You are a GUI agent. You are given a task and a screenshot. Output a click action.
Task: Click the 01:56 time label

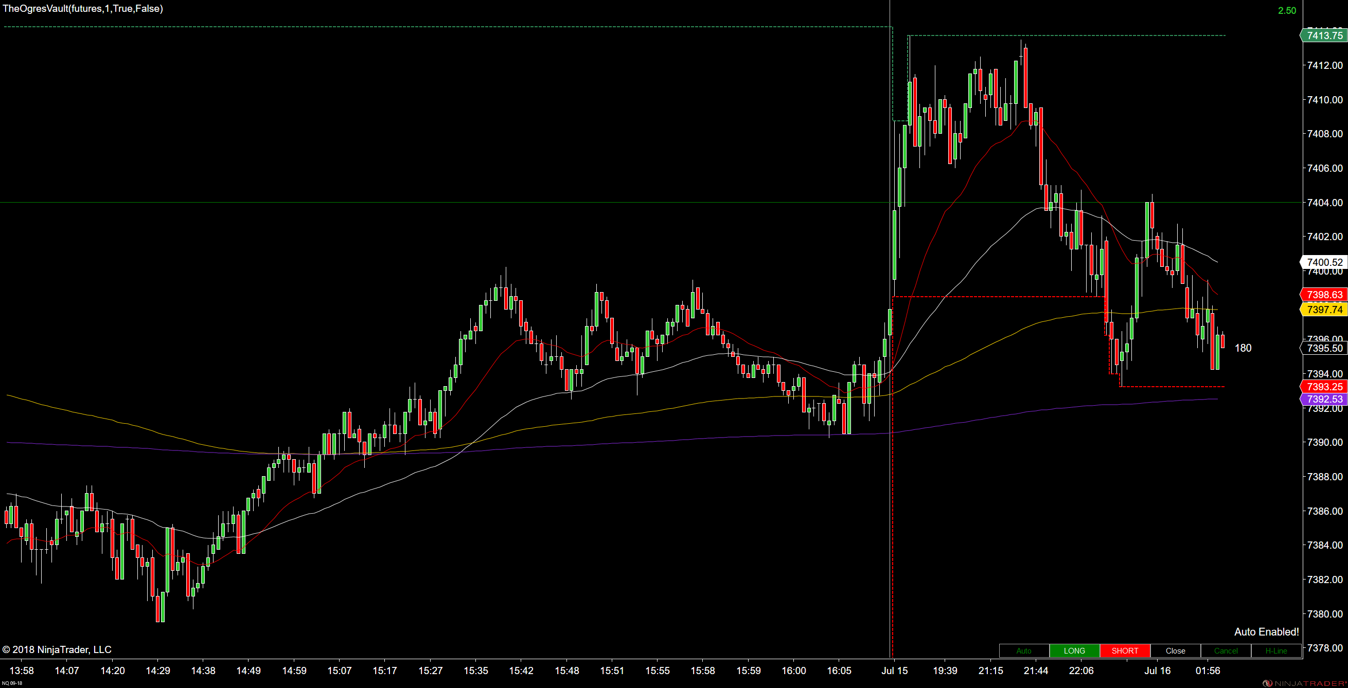[x=1207, y=671]
